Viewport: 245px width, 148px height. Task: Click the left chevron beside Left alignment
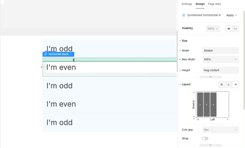coord(197,120)
